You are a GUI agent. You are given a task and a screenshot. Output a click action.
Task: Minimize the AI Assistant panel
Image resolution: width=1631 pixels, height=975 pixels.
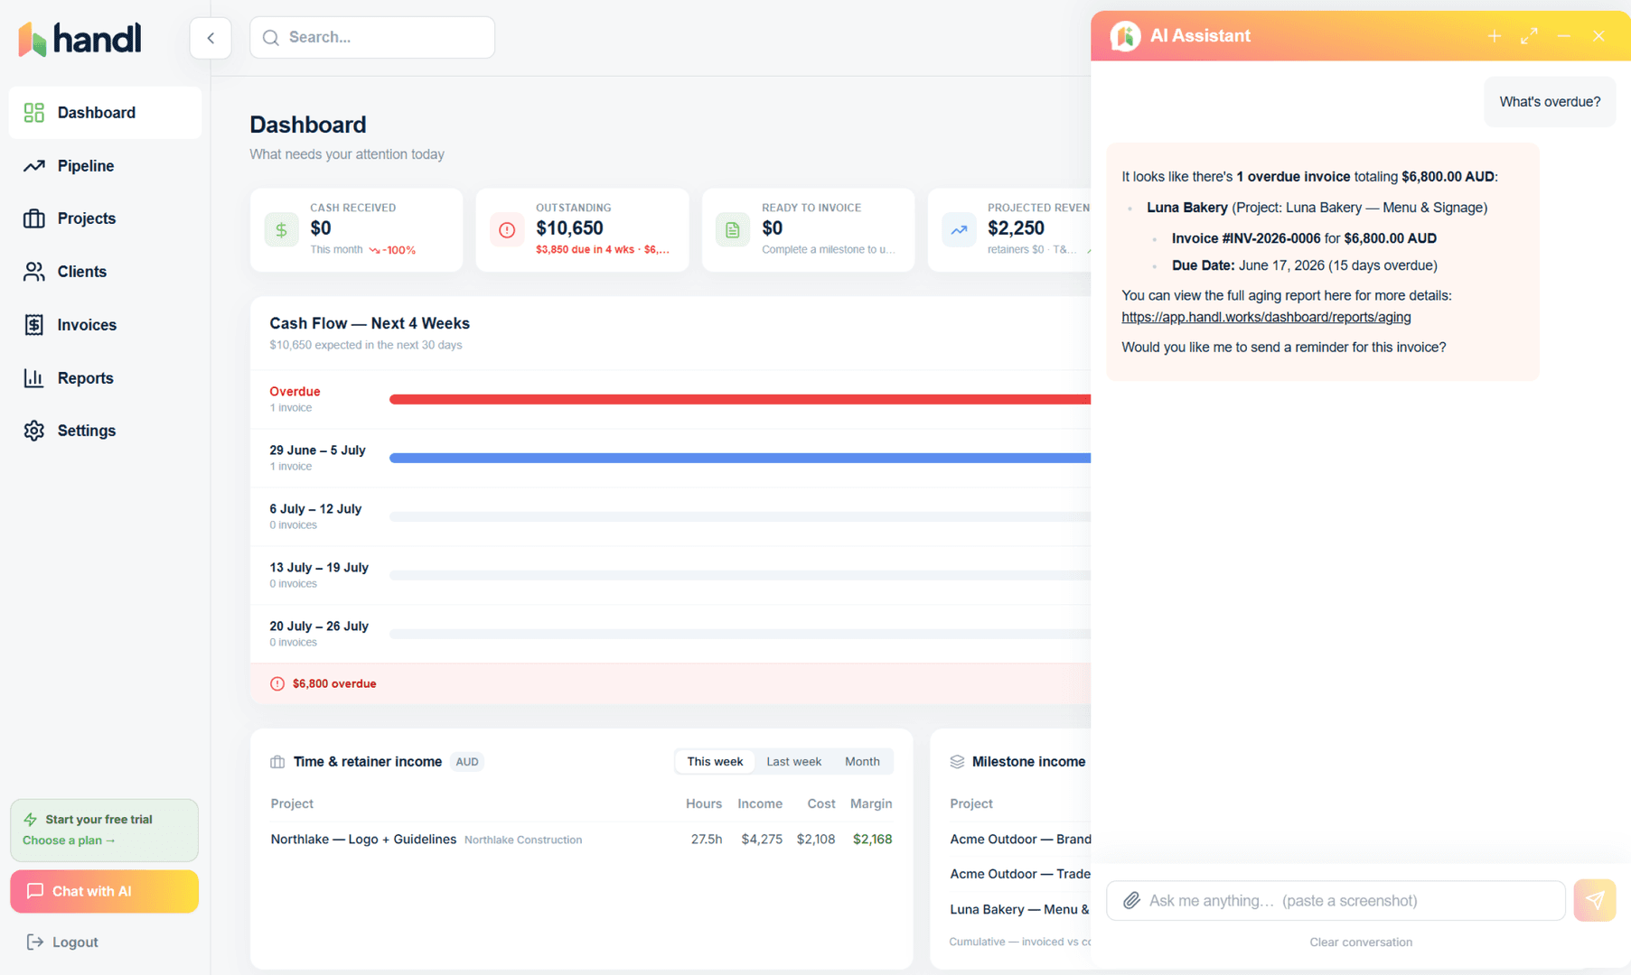[x=1564, y=36]
